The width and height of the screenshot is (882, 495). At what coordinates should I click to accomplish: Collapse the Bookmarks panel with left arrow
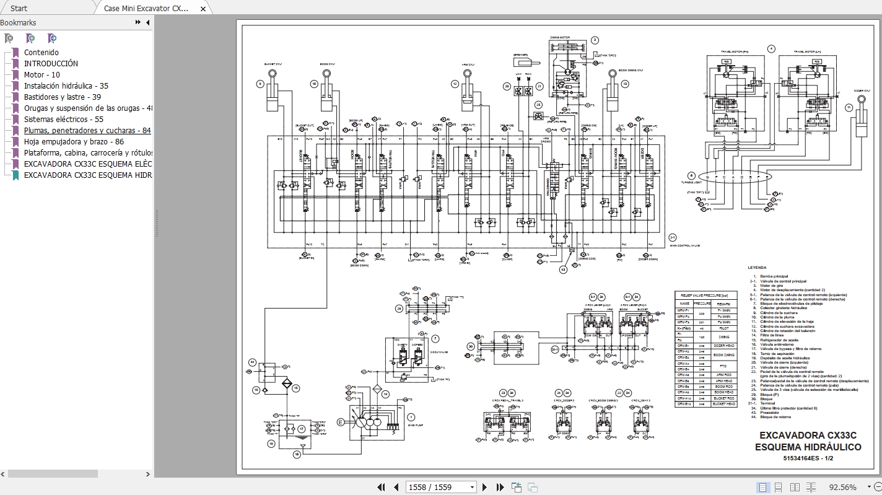[148, 22]
